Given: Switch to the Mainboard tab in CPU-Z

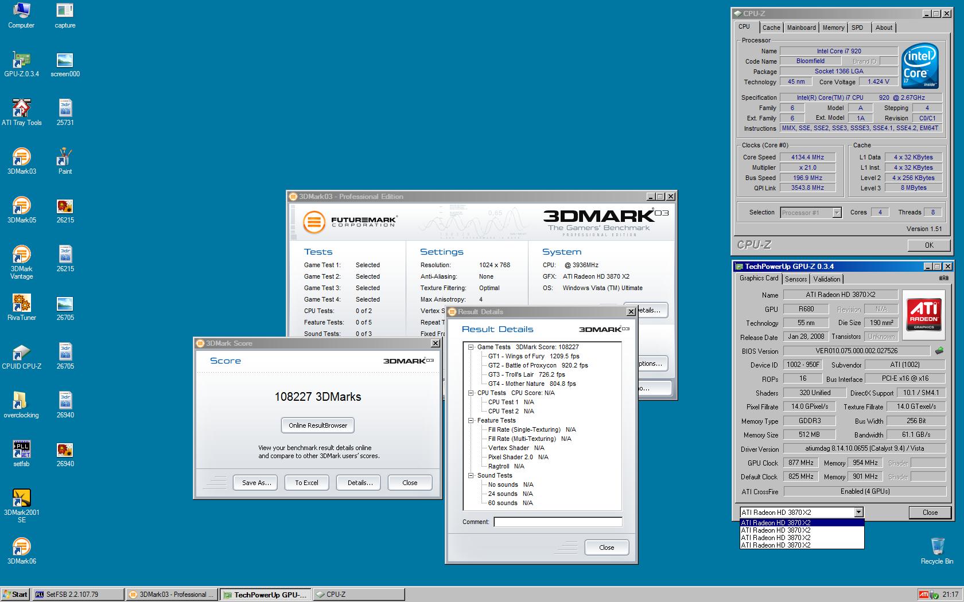Looking at the screenshot, I should (x=801, y=28).
